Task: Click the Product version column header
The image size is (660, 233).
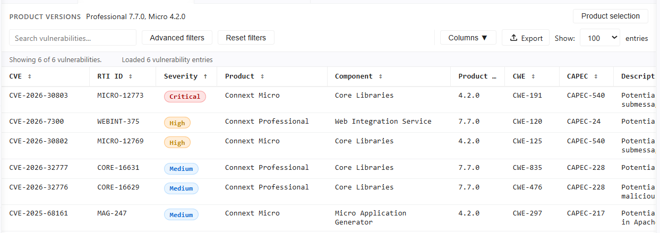Action: 477,76
